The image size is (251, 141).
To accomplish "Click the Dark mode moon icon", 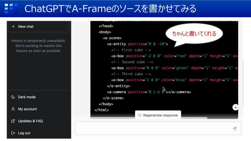I will 13,97.
